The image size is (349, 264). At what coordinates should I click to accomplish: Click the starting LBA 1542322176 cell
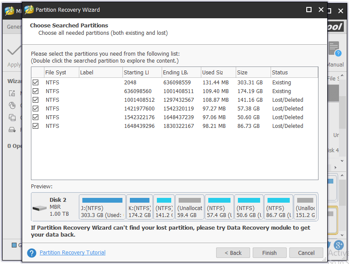coord(139,117)
